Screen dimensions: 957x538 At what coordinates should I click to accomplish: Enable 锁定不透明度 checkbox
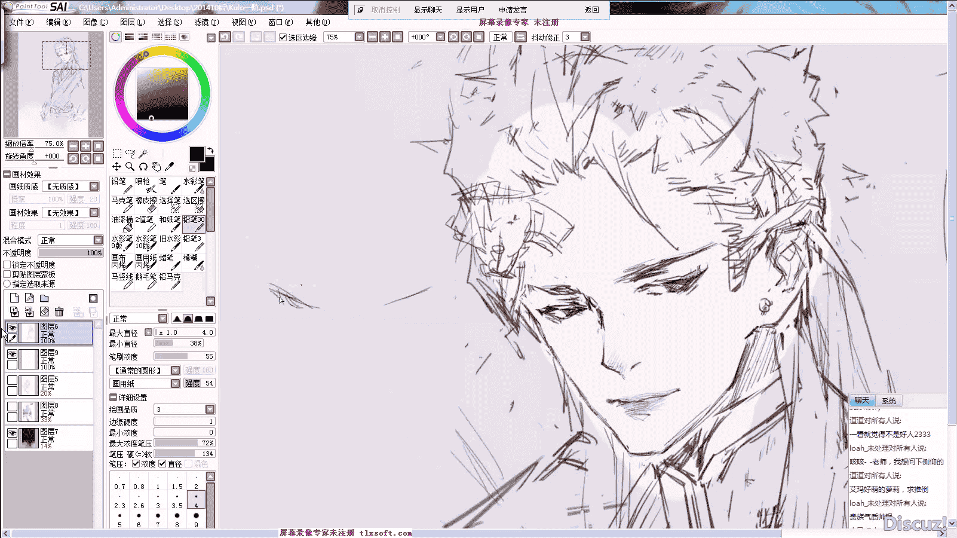7,264
